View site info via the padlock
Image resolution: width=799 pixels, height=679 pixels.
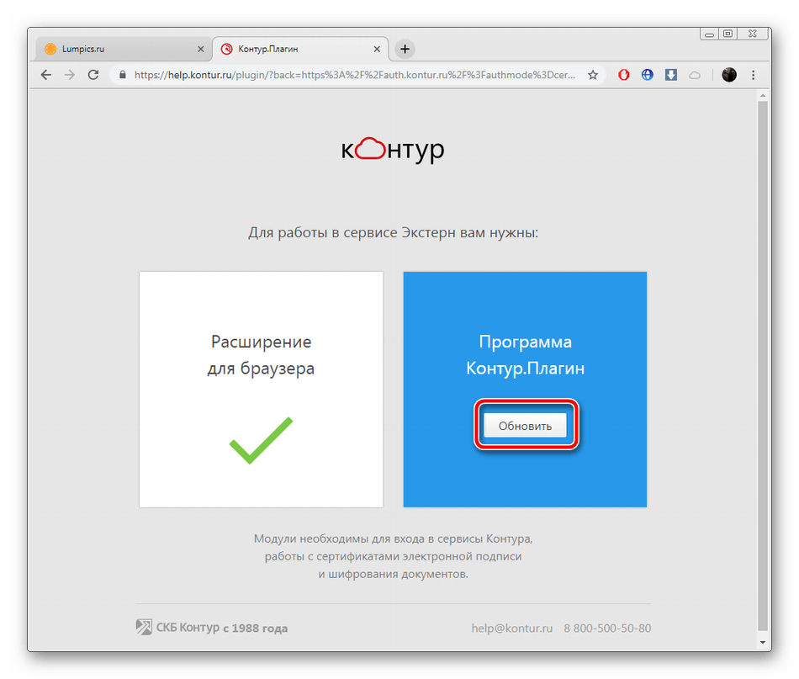(122, 75)
